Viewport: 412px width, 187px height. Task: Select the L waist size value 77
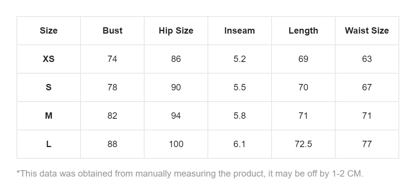(x=367, y=144)
